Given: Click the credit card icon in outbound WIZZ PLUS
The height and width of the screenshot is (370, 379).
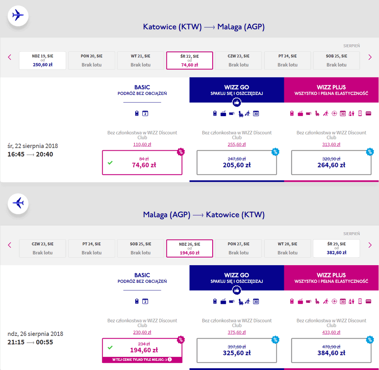Looking at the screenshot, I should point(368,113).
